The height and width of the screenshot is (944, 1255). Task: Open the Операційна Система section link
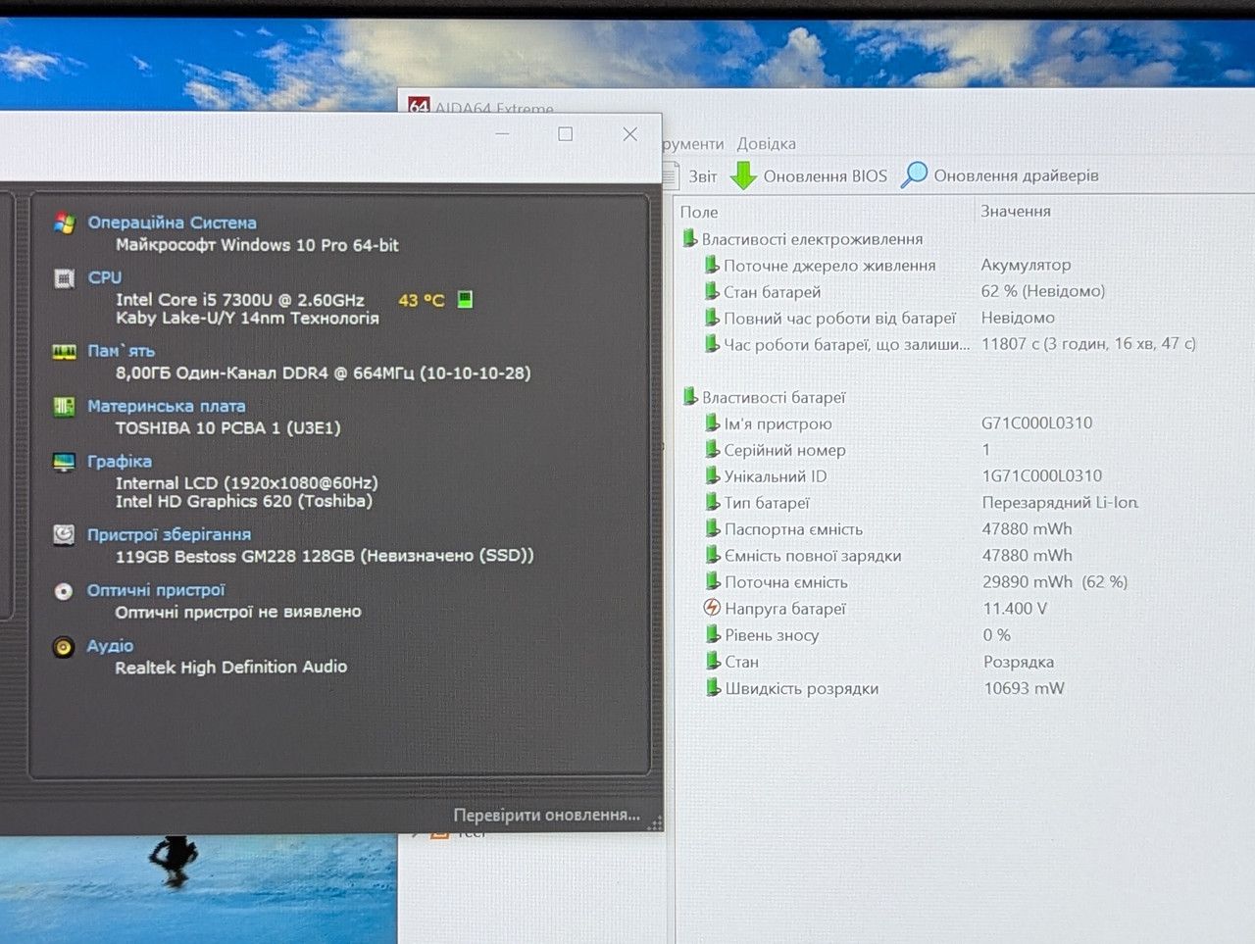coord(173,223)
